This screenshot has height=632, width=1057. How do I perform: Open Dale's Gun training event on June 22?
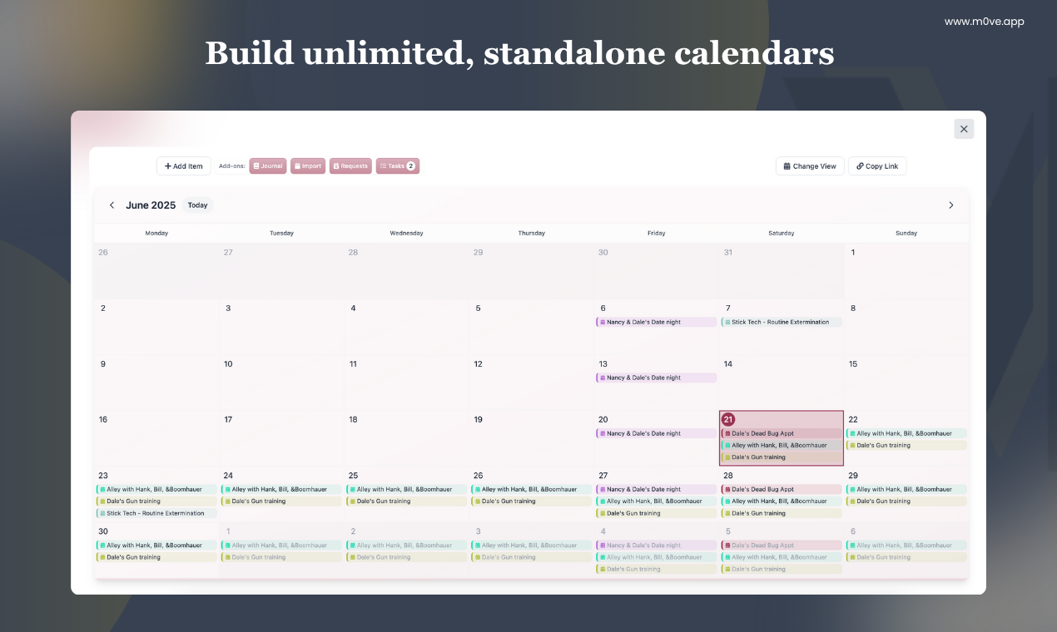(906, 445)
